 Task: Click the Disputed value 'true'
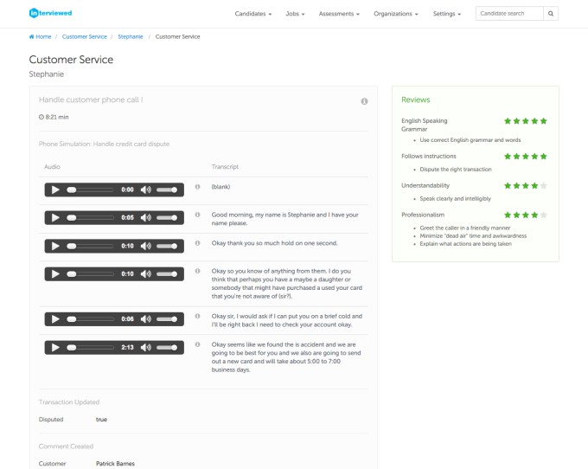click(101, 420)
